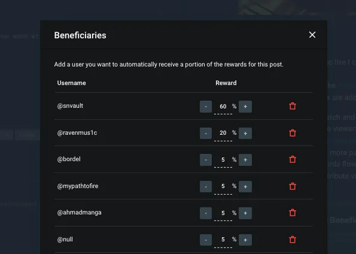Viewport: 356px width, 254px height.
Task: Select the 20 percent input for @ravenmus1c
Action: (x=223, y=134)
